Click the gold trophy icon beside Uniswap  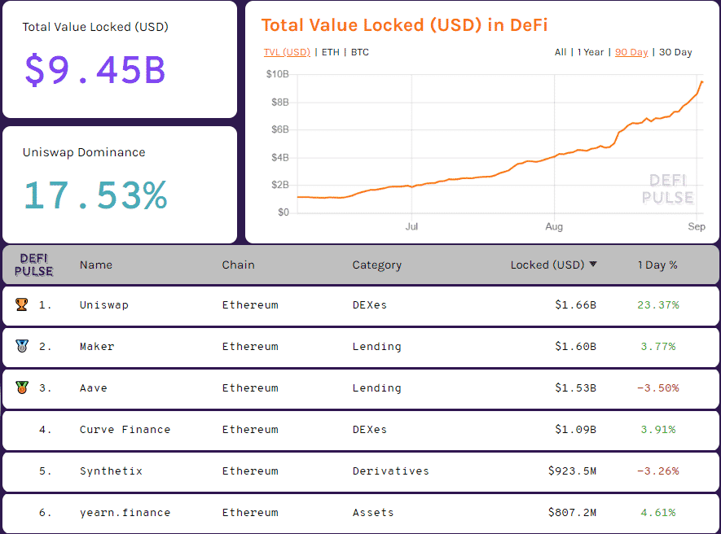tap(21, 304)
